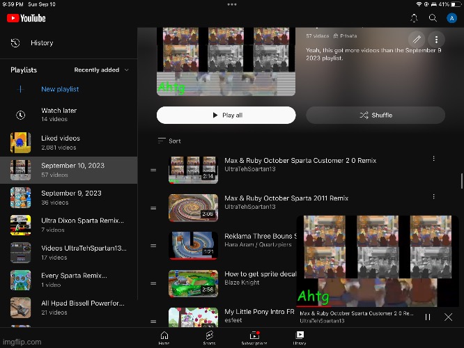Grab reorder handle for How to get sprite decal
Screen dimensions: 464x348
(x=153, y=283)
